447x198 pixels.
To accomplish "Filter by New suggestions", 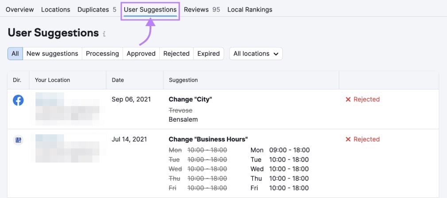I will tap(52, 53).
